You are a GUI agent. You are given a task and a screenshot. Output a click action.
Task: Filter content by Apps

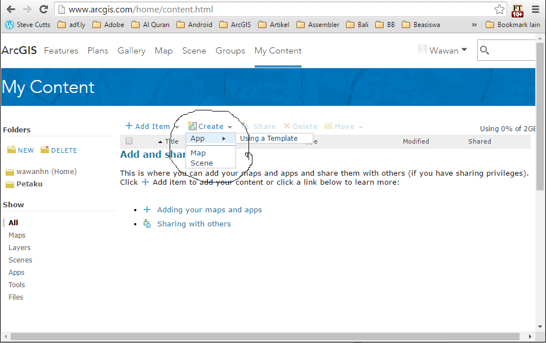pyautogui.click(x=16, y=272)
